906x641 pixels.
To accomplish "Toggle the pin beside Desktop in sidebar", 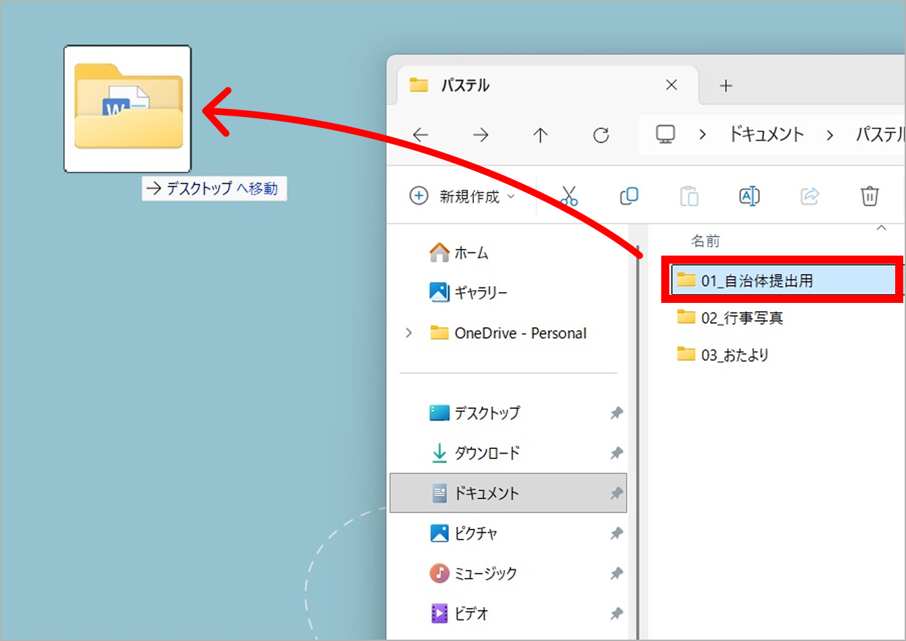I will [x=616, y=413].
